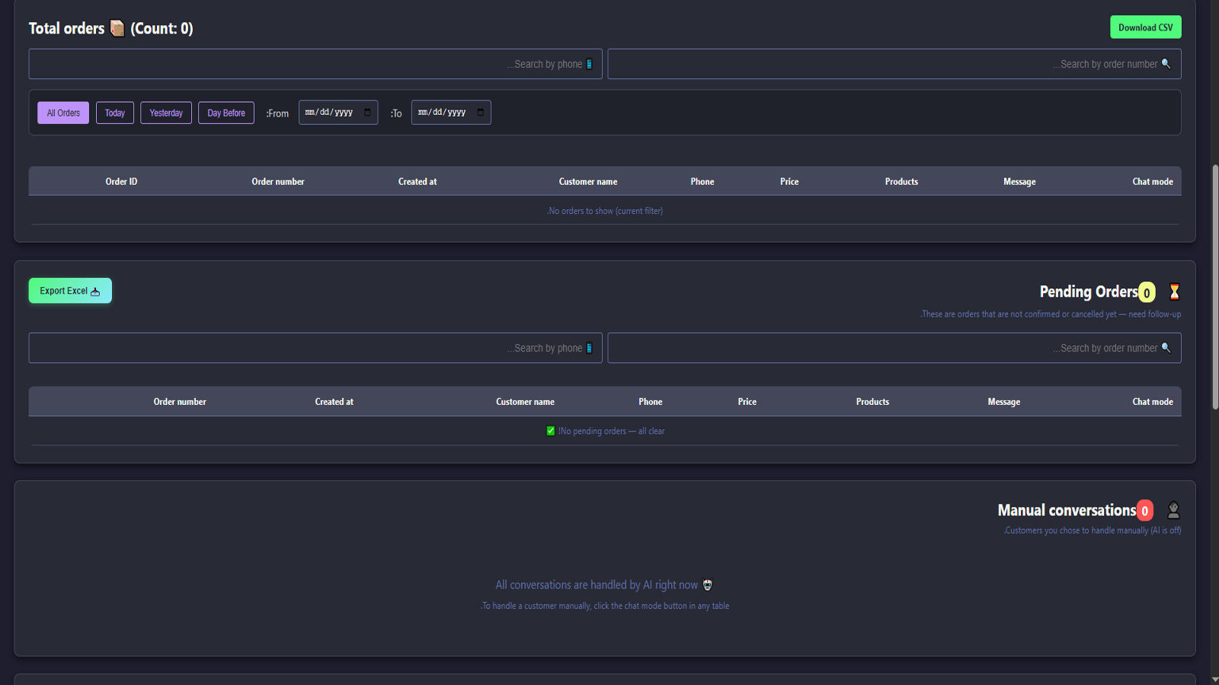Click the hourglass icon next to Pending Orders

pyautogui.click(x=1174, y=292)
